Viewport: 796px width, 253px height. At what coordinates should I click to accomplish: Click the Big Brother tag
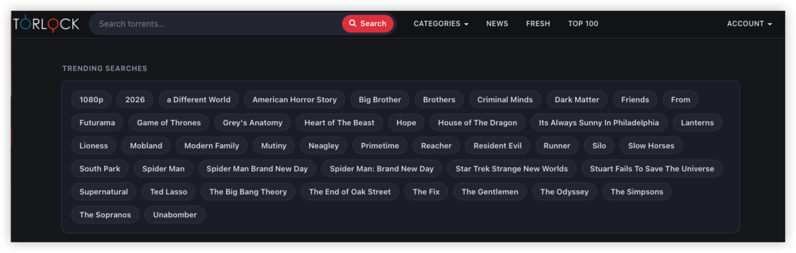(x=380, y=99)
